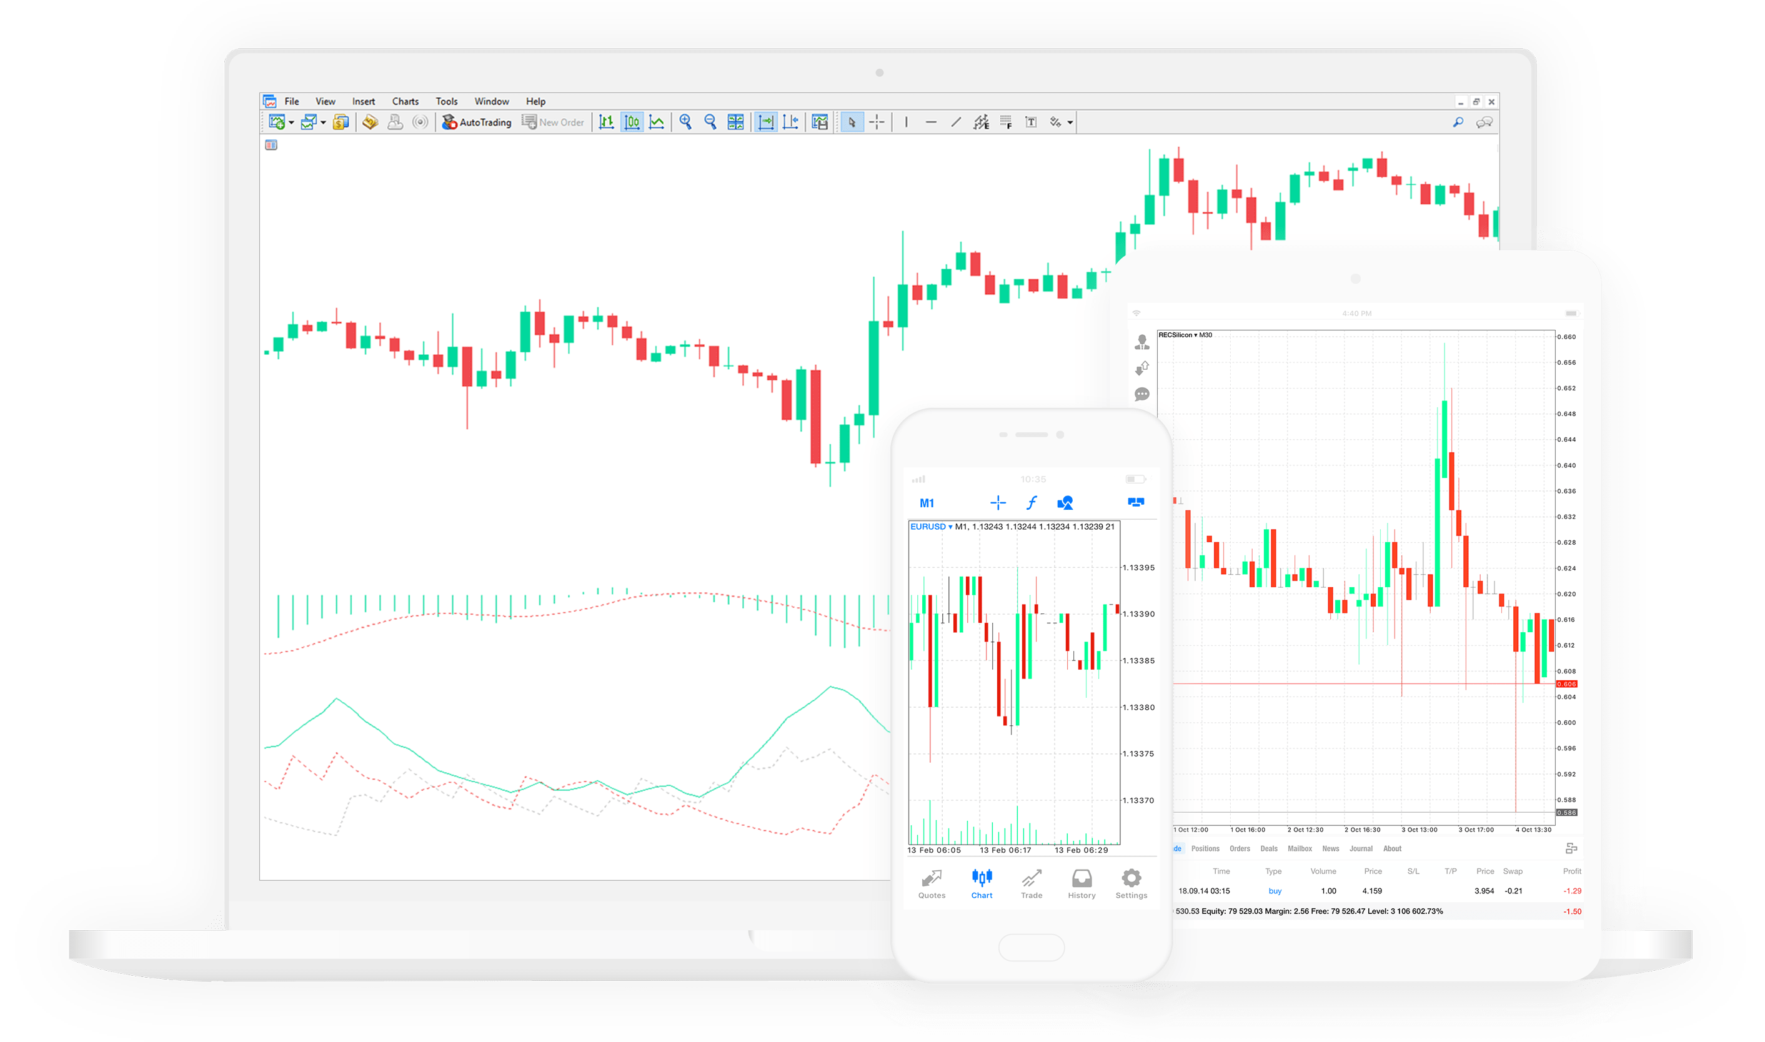Switch to bar chart view
Screen dimensions: 1765x1042
[x=607, y=122]
